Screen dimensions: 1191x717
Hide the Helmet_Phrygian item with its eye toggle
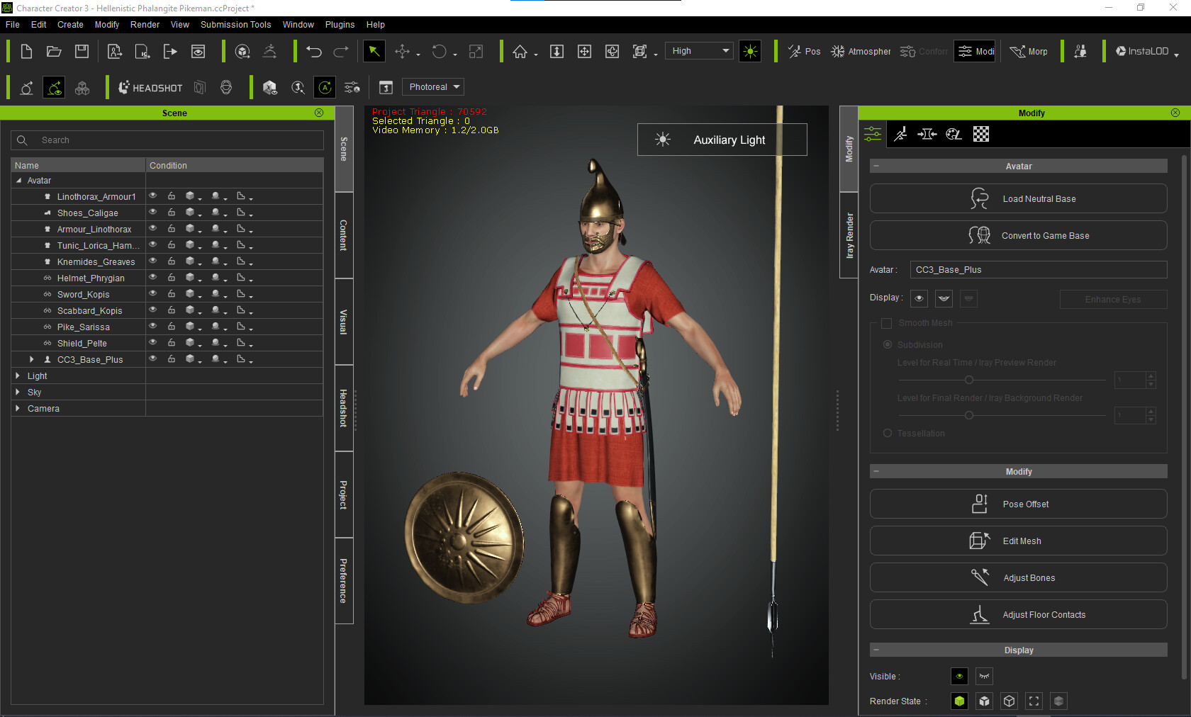pyautogui.click(x=152, y=278)
